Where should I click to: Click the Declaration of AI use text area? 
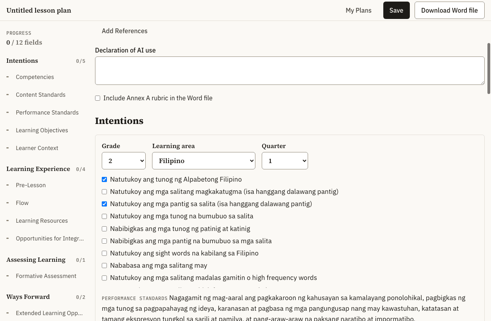pos(290,71)
